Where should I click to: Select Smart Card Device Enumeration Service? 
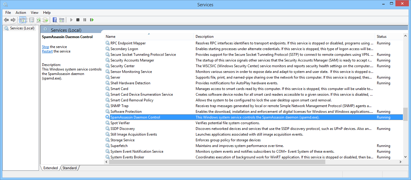point(142,94)
